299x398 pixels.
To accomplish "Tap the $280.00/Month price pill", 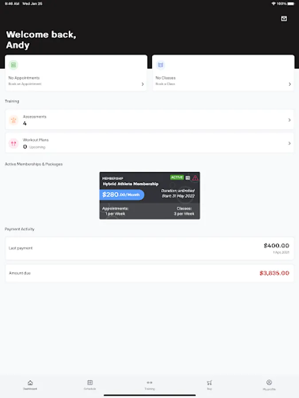I will (x=122, y=195).
